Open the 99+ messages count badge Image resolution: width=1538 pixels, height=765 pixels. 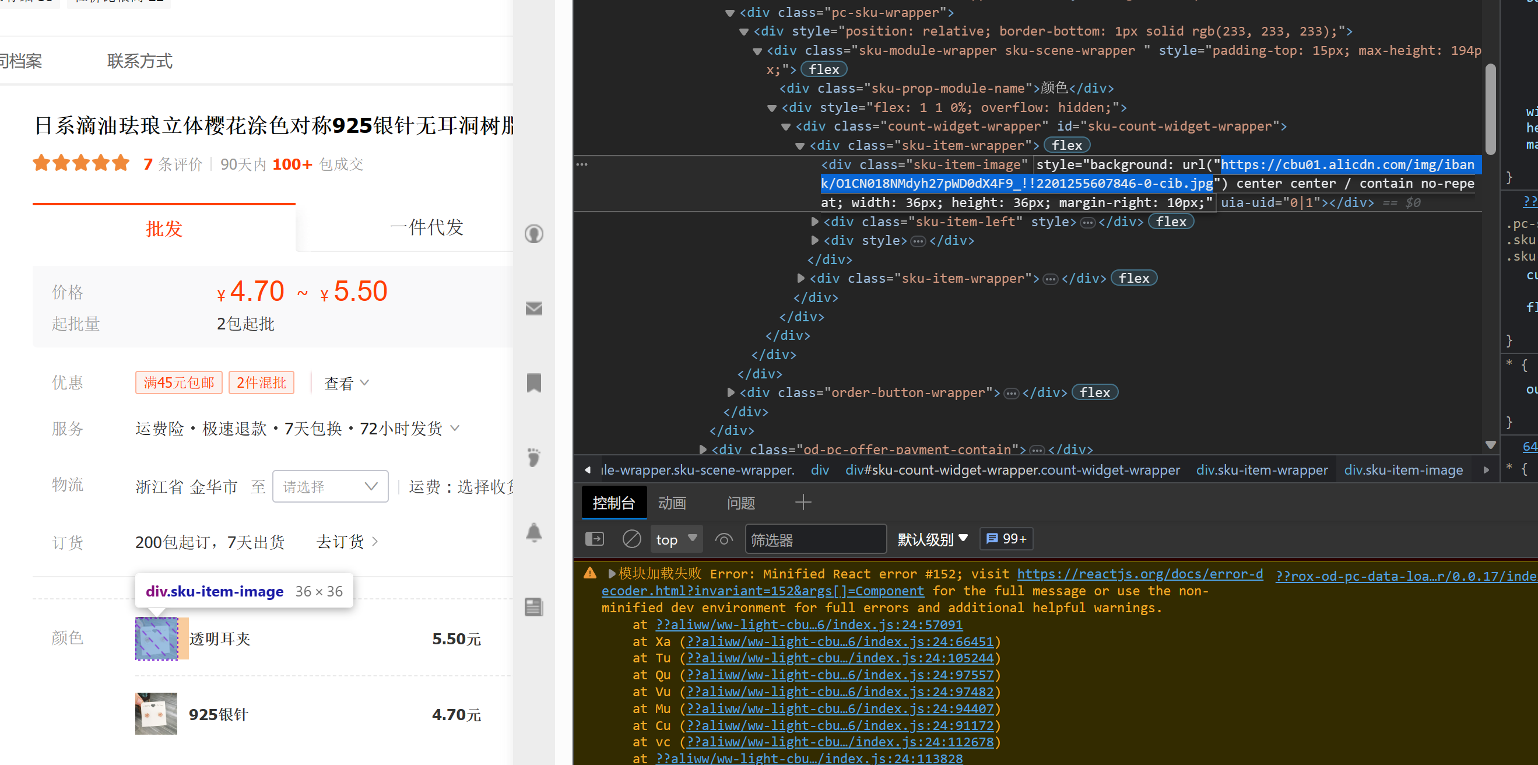pyautogui.click(x=1006, y=539)
